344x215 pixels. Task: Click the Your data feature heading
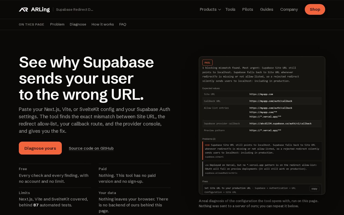pos(107,193)
